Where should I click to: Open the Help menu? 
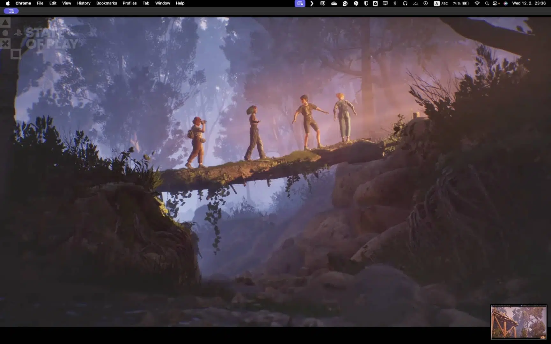(x=180, y=3)
